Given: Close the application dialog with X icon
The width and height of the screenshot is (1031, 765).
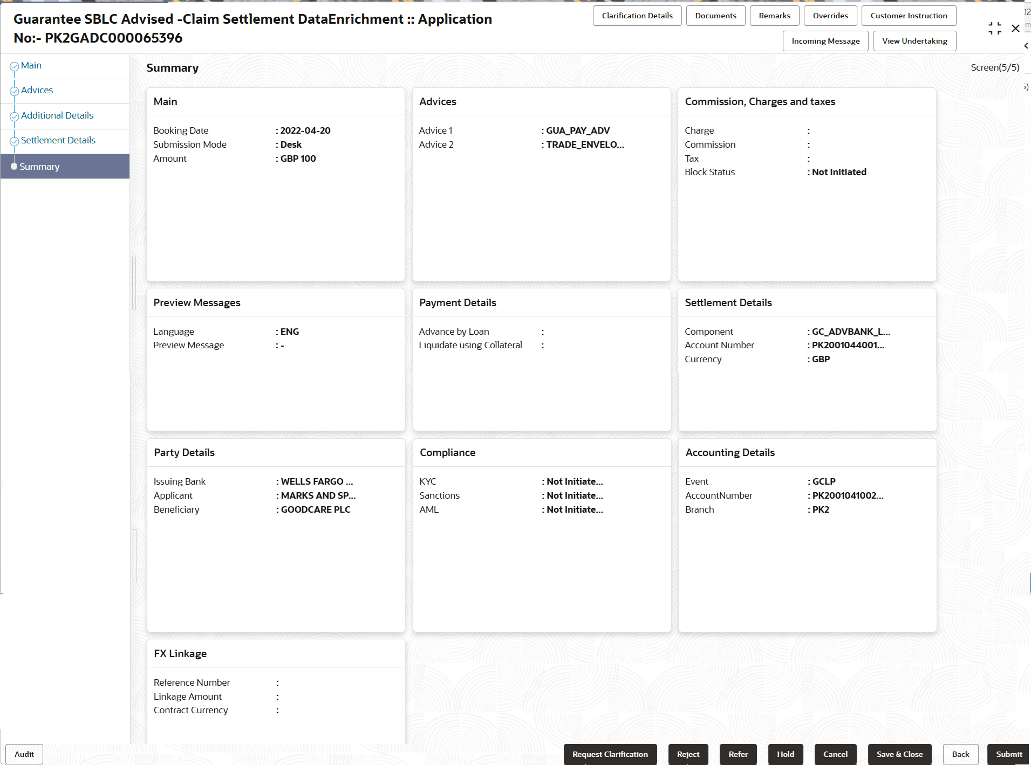Looking at the screenshot, I should 1015,29.
